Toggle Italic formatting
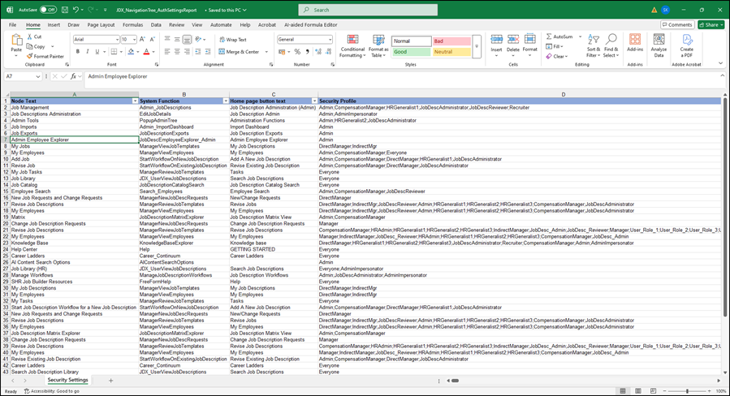This screenshot has height=396, width=730. [x=87, y=52]
